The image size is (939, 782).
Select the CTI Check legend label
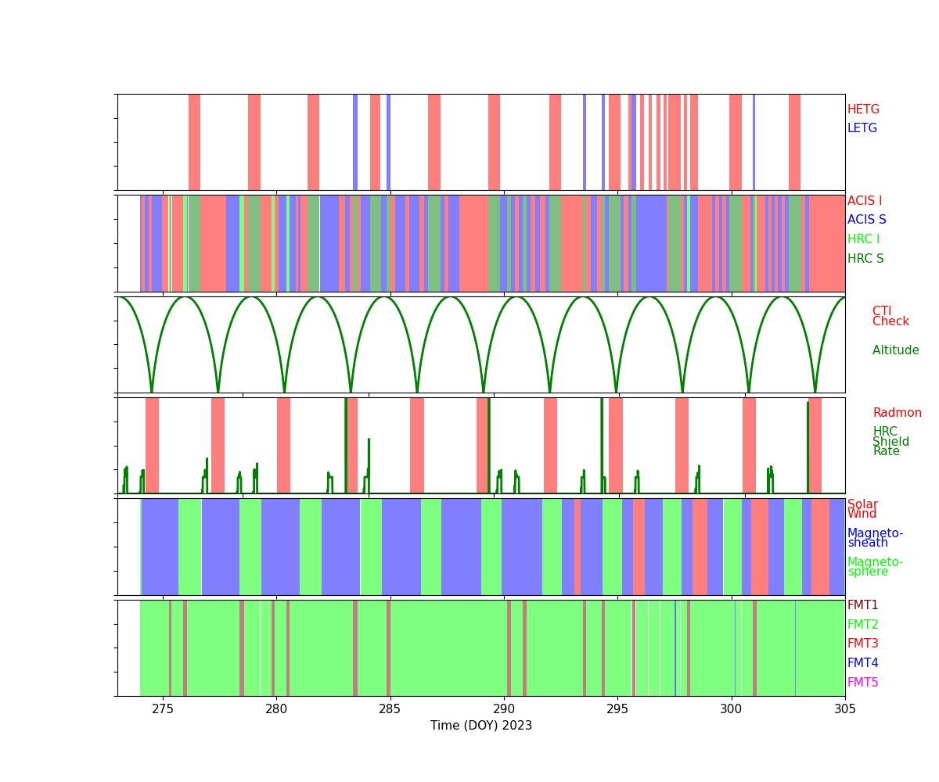coord(890,317)
